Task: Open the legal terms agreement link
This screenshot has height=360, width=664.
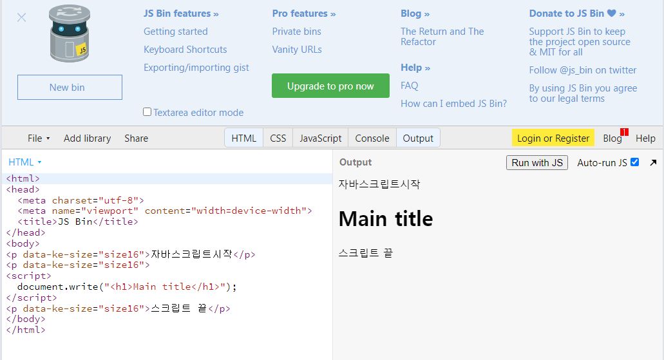Action: click(x=583, y=93)
